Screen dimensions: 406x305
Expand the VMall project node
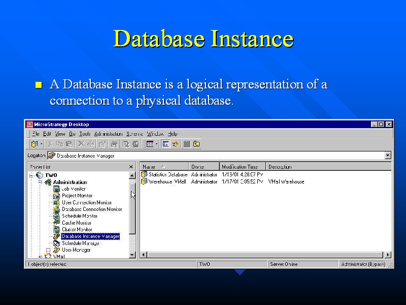pos(41,257)
